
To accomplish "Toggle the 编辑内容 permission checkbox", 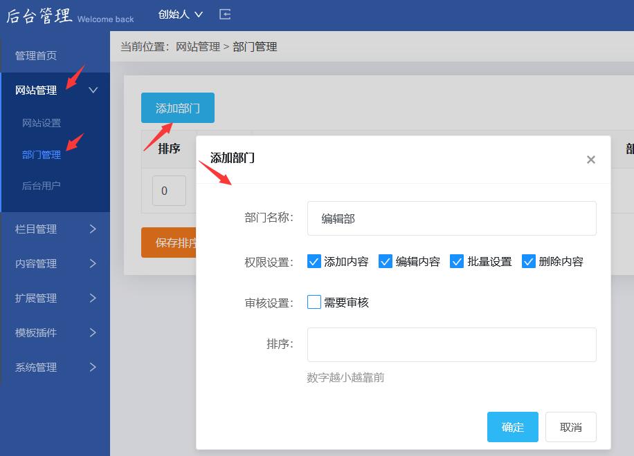I will 386,262.
